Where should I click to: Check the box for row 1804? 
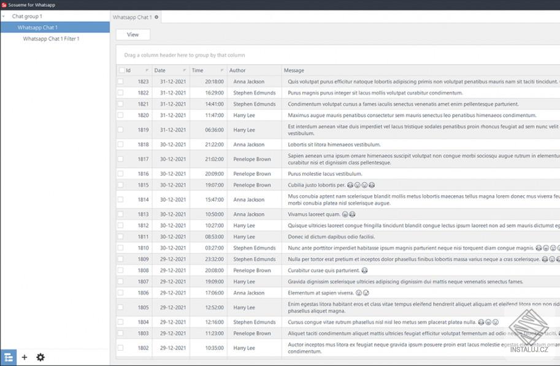(120, 322)
